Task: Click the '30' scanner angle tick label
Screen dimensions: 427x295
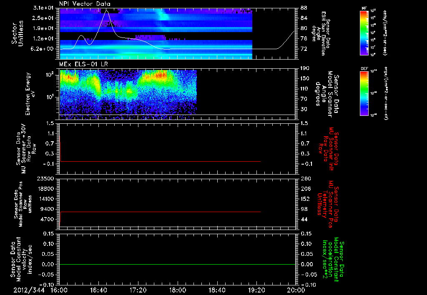Action: pos(304,109)
